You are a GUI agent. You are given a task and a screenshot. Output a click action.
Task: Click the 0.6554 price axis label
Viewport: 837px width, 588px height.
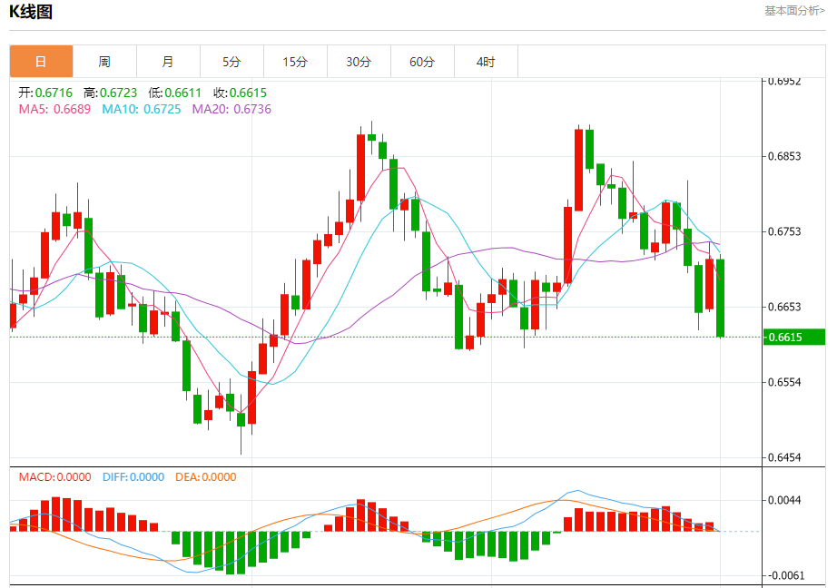click(784, 382)
